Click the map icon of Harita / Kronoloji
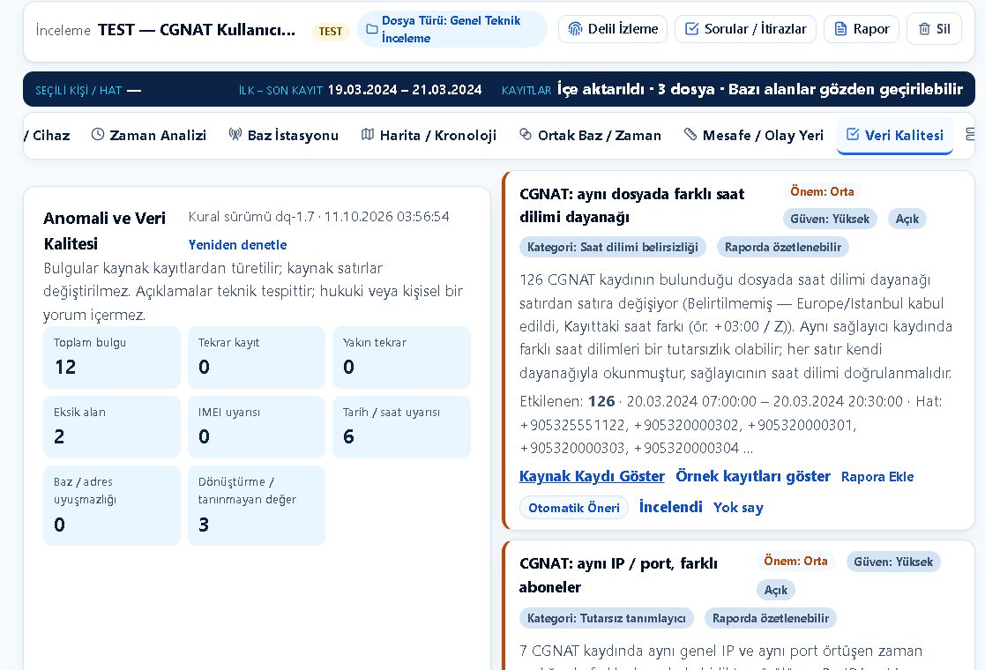985x670 pixels. [368, 134]
